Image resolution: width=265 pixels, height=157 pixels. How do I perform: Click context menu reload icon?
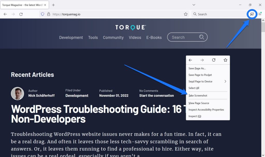(214, 60)
